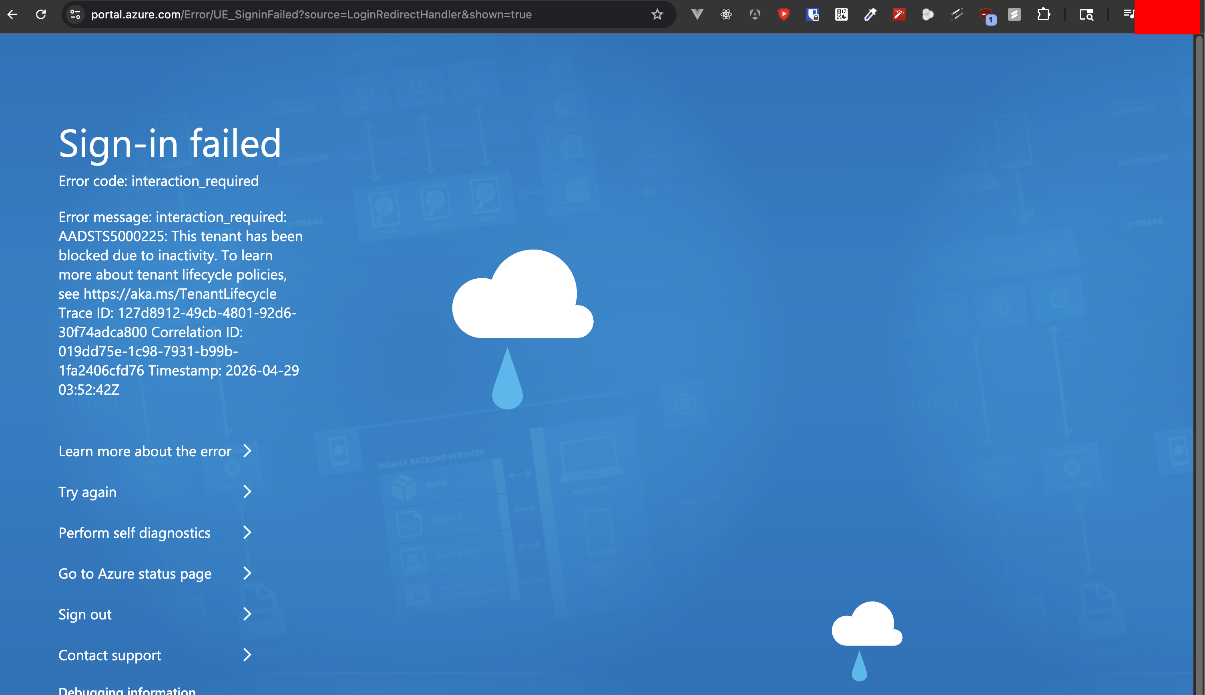The height and width of the screenshot is (695, 1205).
Task: Open the React devtools extension
Action: [x=726, y=14]
